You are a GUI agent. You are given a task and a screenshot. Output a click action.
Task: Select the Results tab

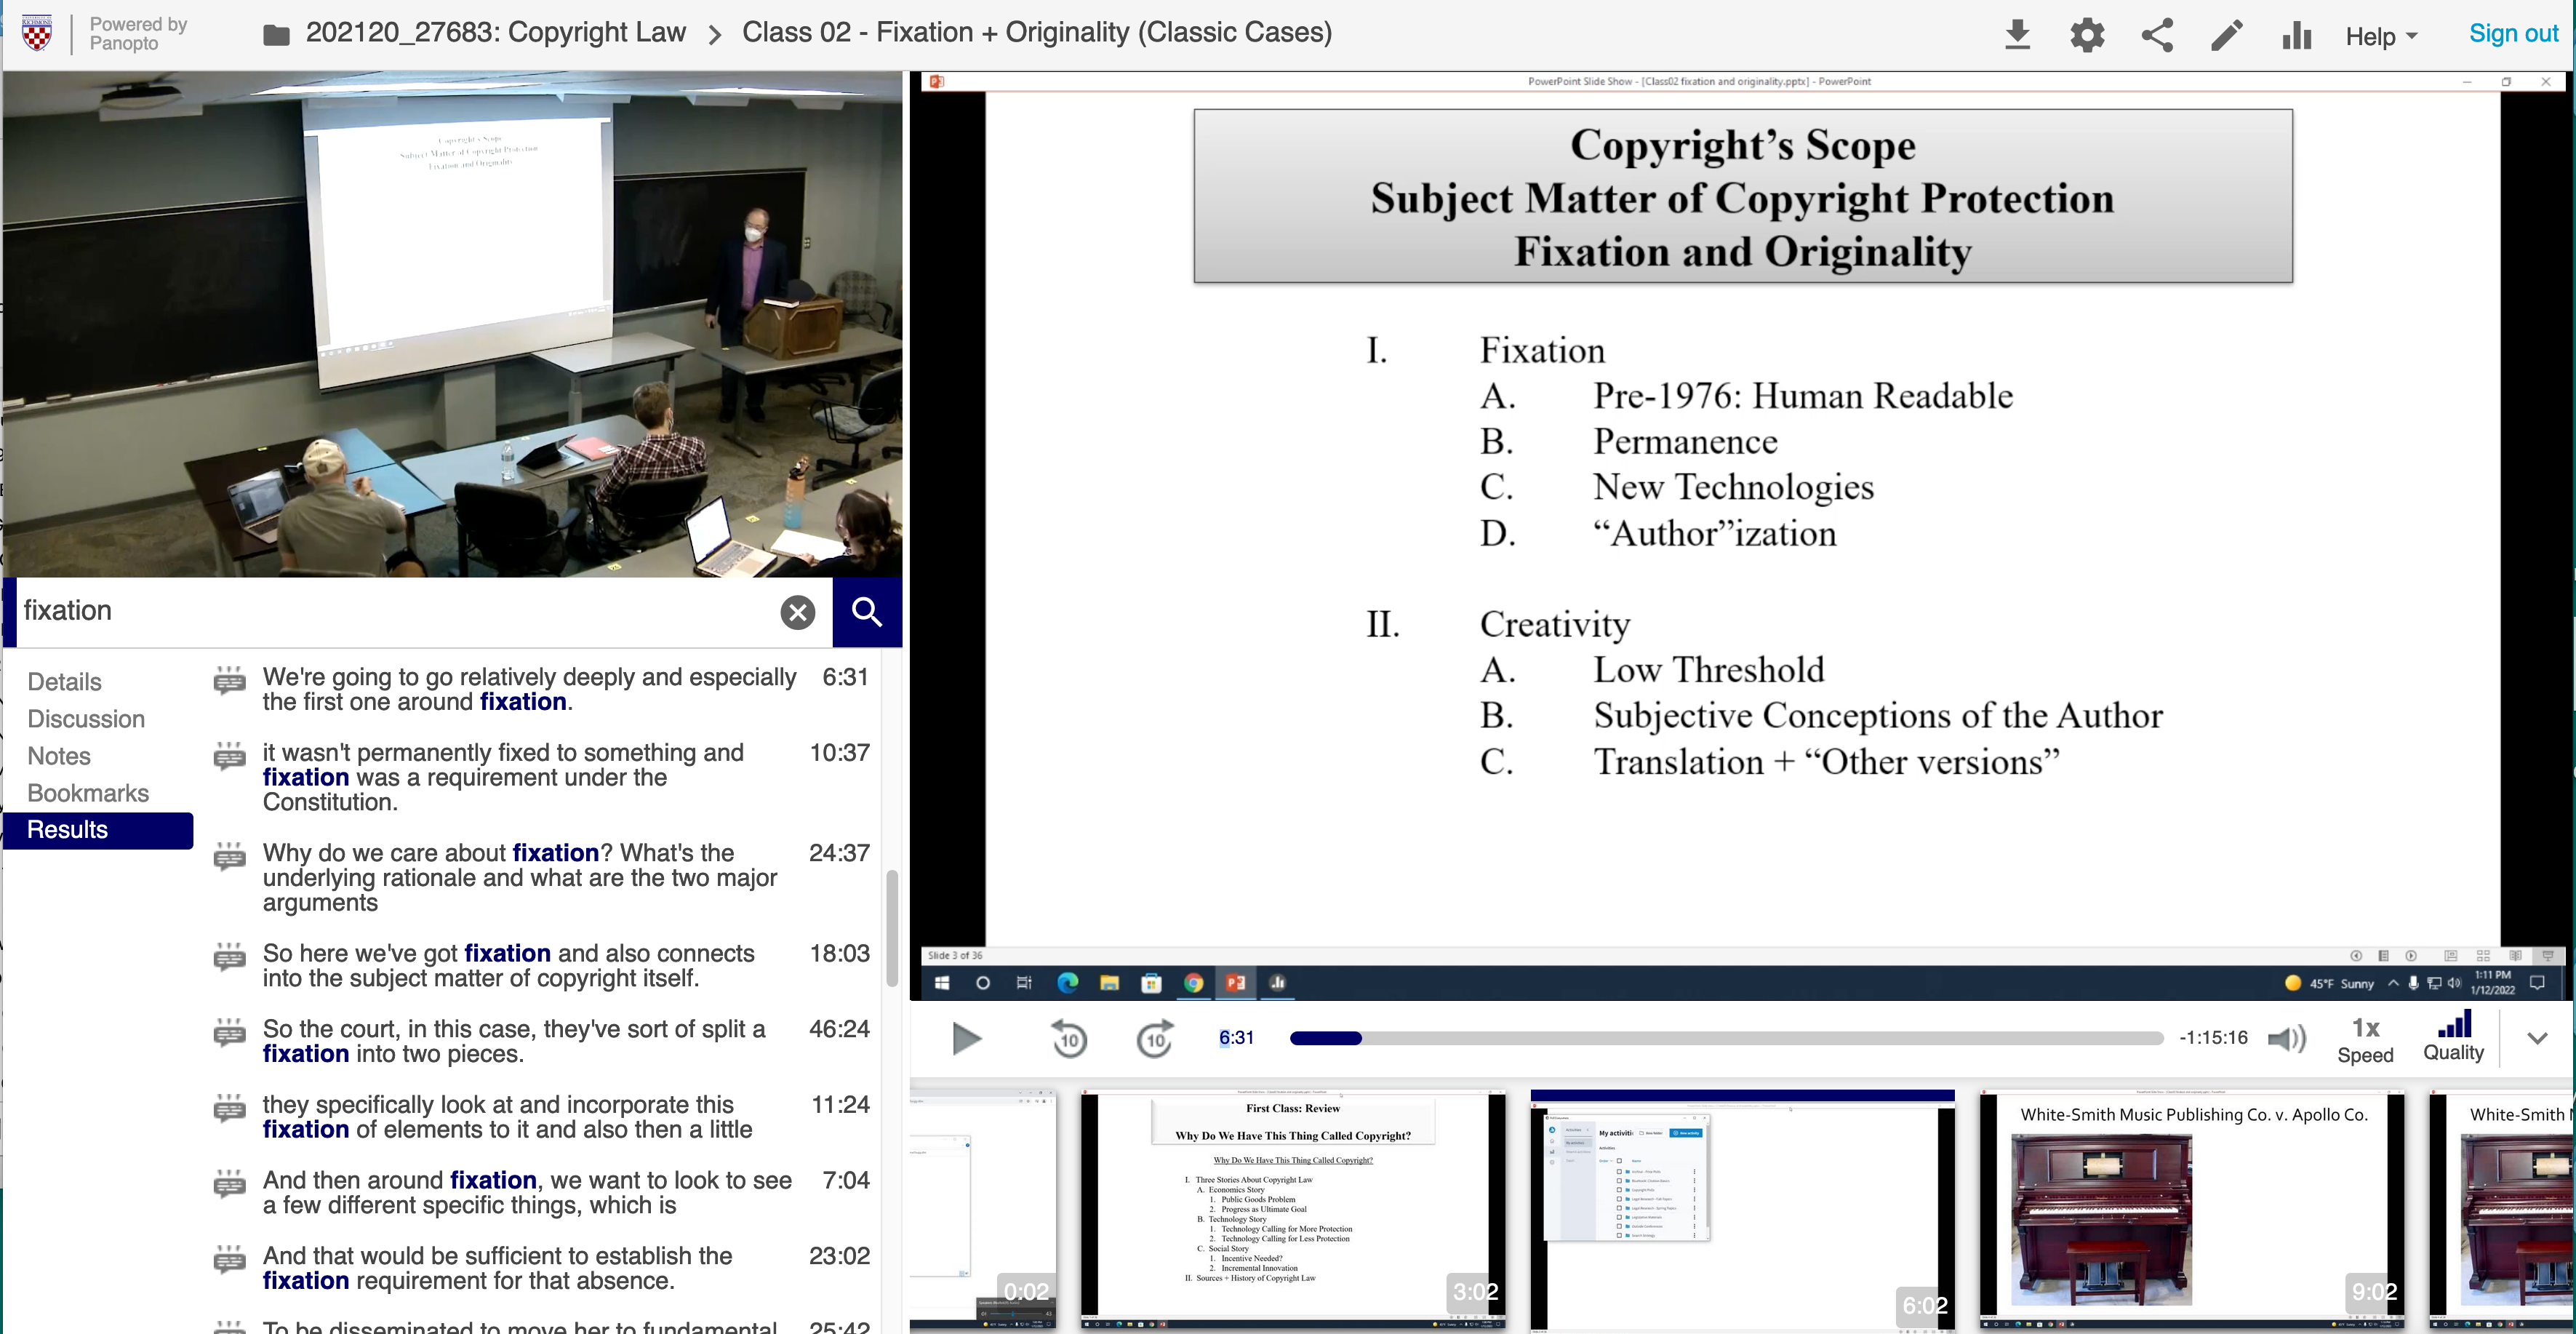tap(98, 830)
